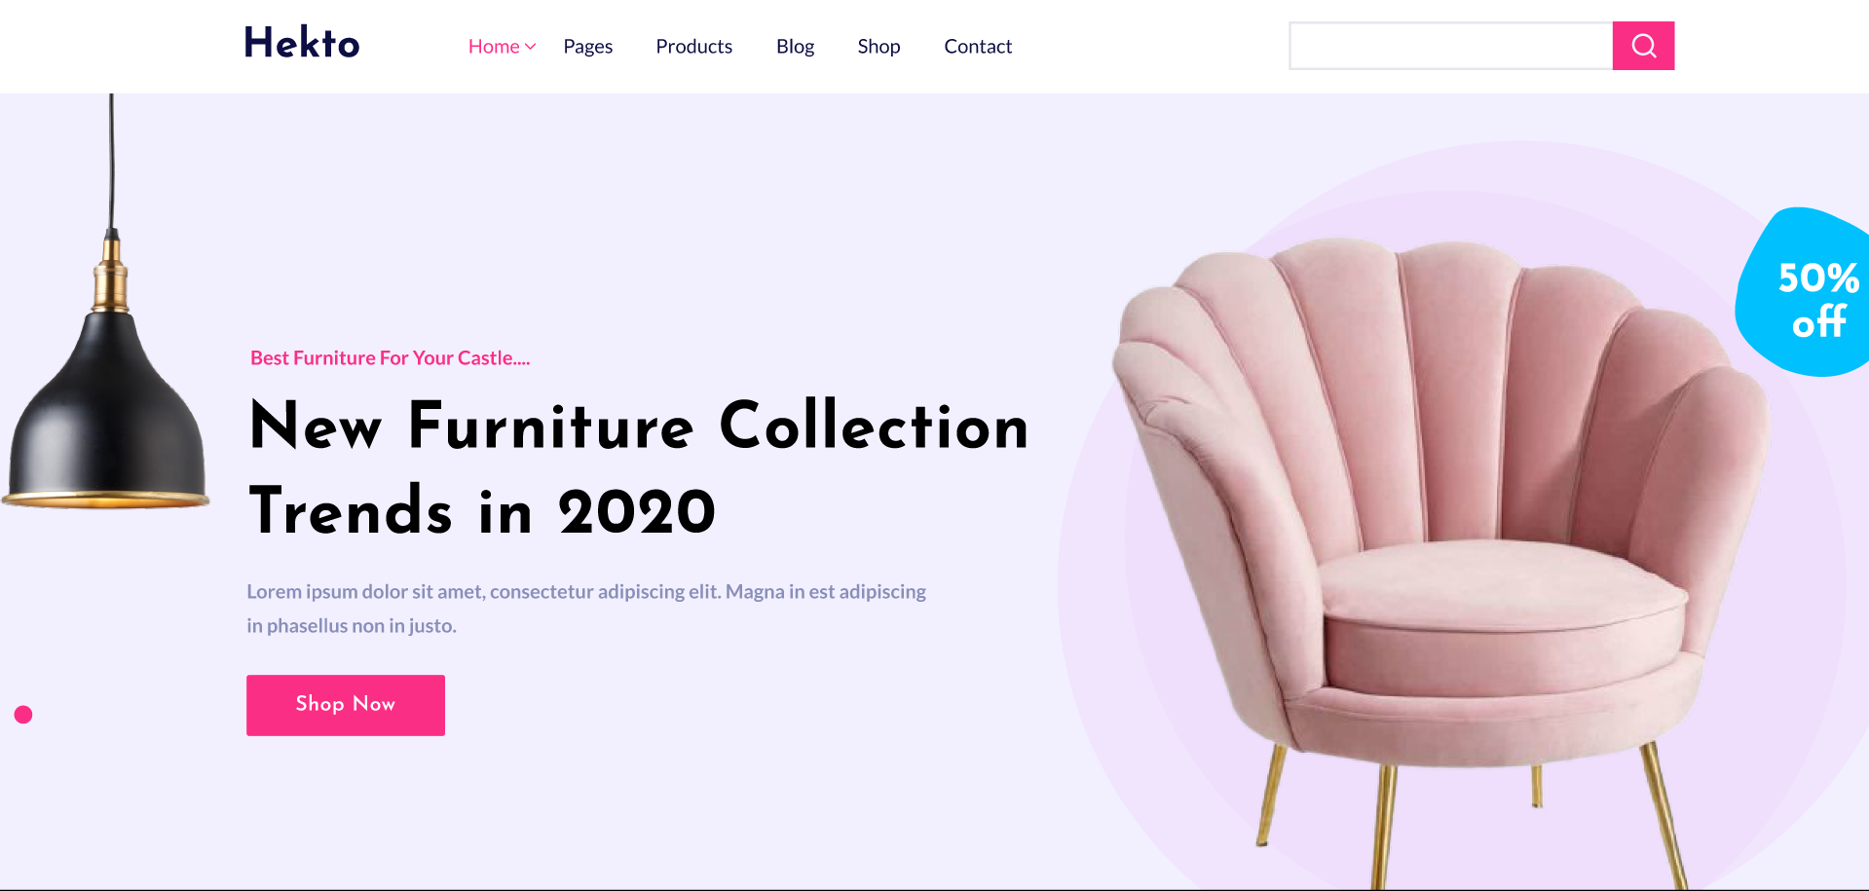The width and height of the screenshot is (1869, 891).
Task: Visit the Contact page link
Action: pos(978,47)
